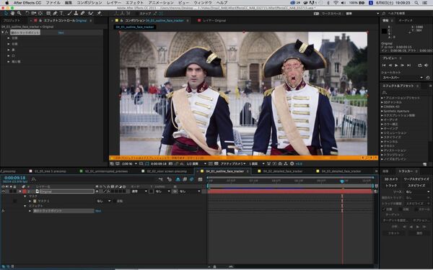Open the Original layer blending mode dropdown
The image size is (433, 270).
[x=139, y=192]
